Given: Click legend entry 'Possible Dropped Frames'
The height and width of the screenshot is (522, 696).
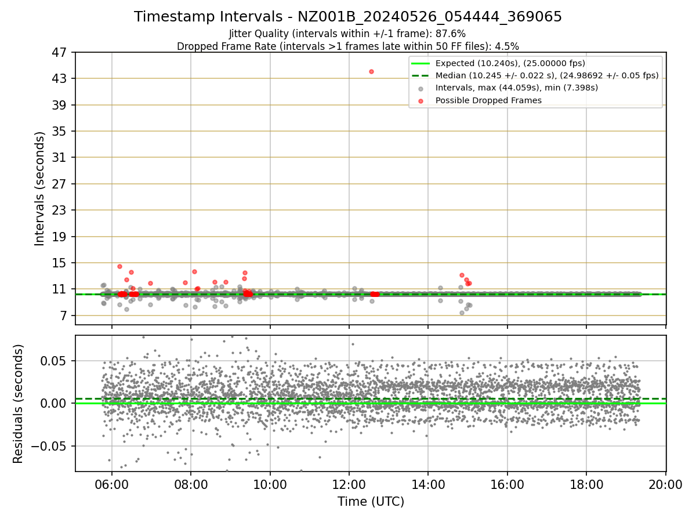Looking at the screenshot, I should pyautogui.click(x=488, y=100).
